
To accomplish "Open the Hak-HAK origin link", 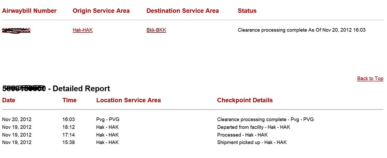I will click(83, 30).
